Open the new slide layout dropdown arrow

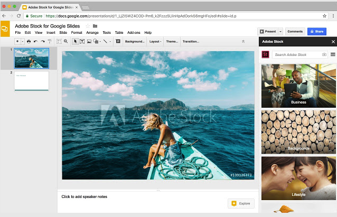(x=22, y=41)
